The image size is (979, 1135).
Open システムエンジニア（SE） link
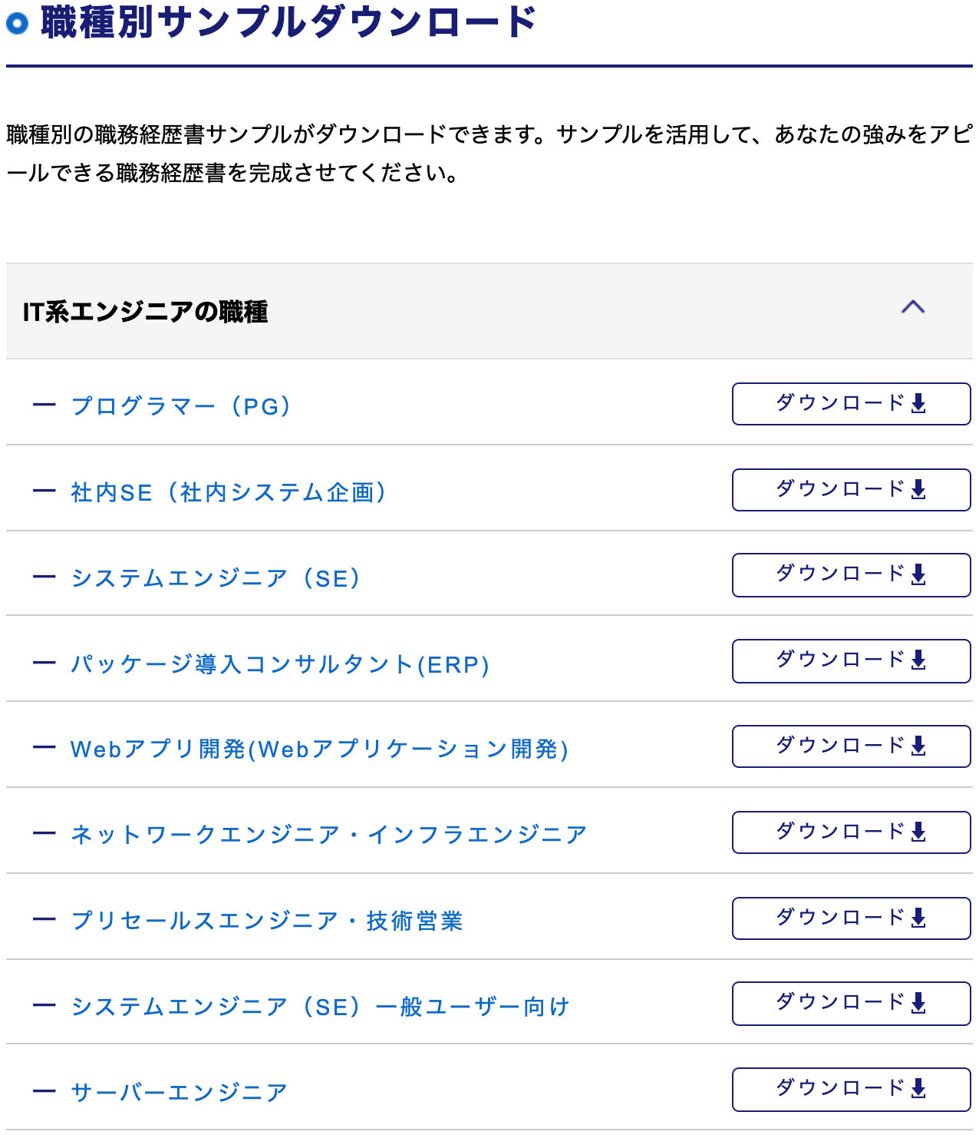point(216,577)
